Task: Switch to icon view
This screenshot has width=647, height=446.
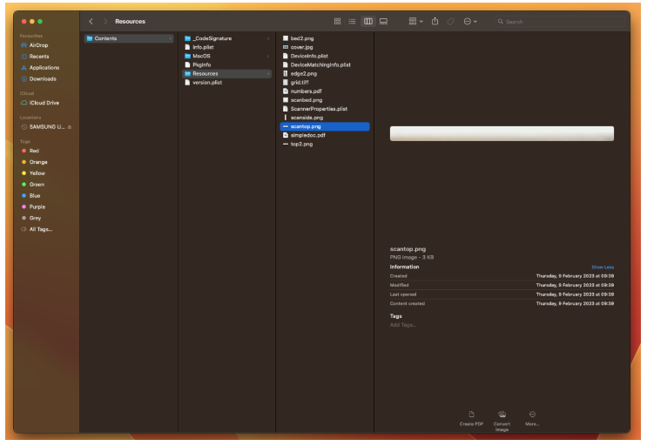Action: pos(338,22)
